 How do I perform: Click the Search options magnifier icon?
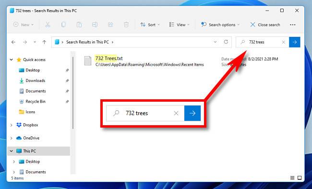(204, 24)
